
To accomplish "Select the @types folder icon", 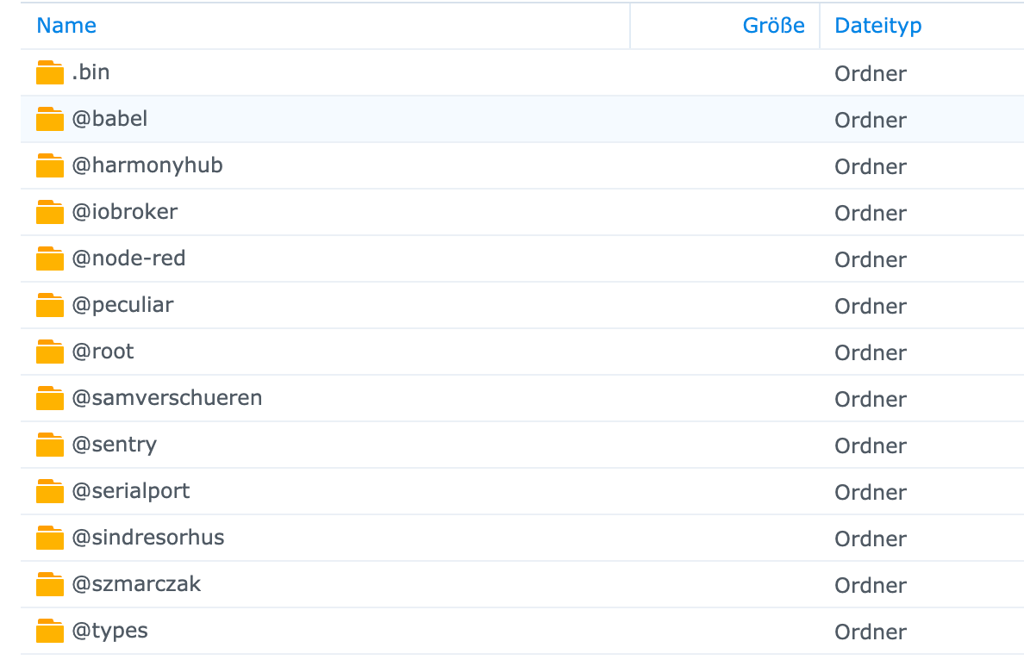I will pos(50,631).
